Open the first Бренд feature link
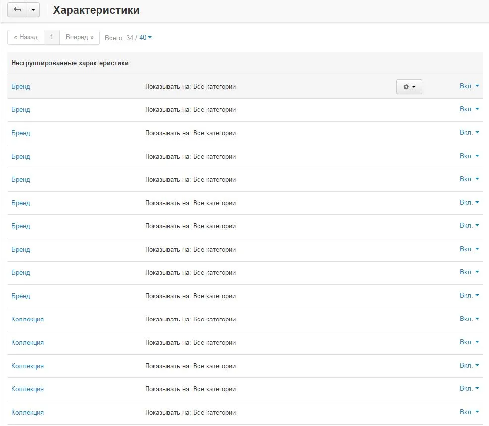 tap(21, 87)
